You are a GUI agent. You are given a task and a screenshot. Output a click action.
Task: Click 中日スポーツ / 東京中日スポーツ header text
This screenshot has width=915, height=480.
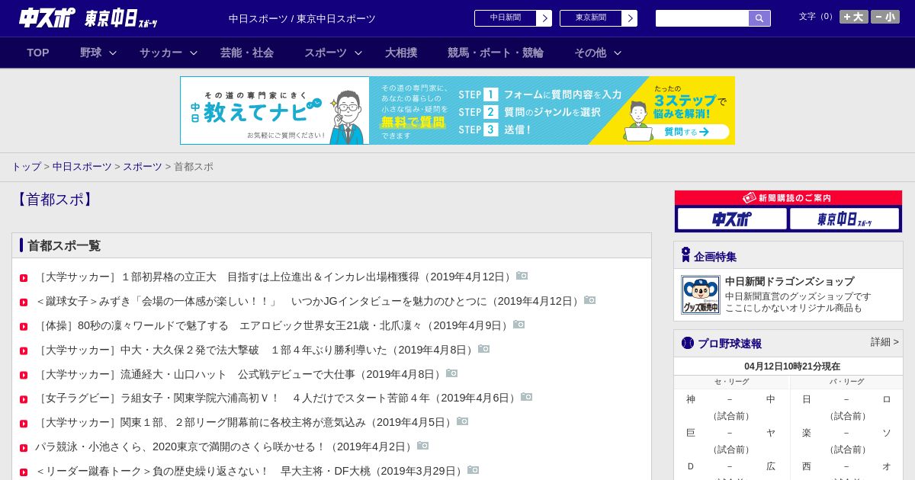tap(302, 18)
